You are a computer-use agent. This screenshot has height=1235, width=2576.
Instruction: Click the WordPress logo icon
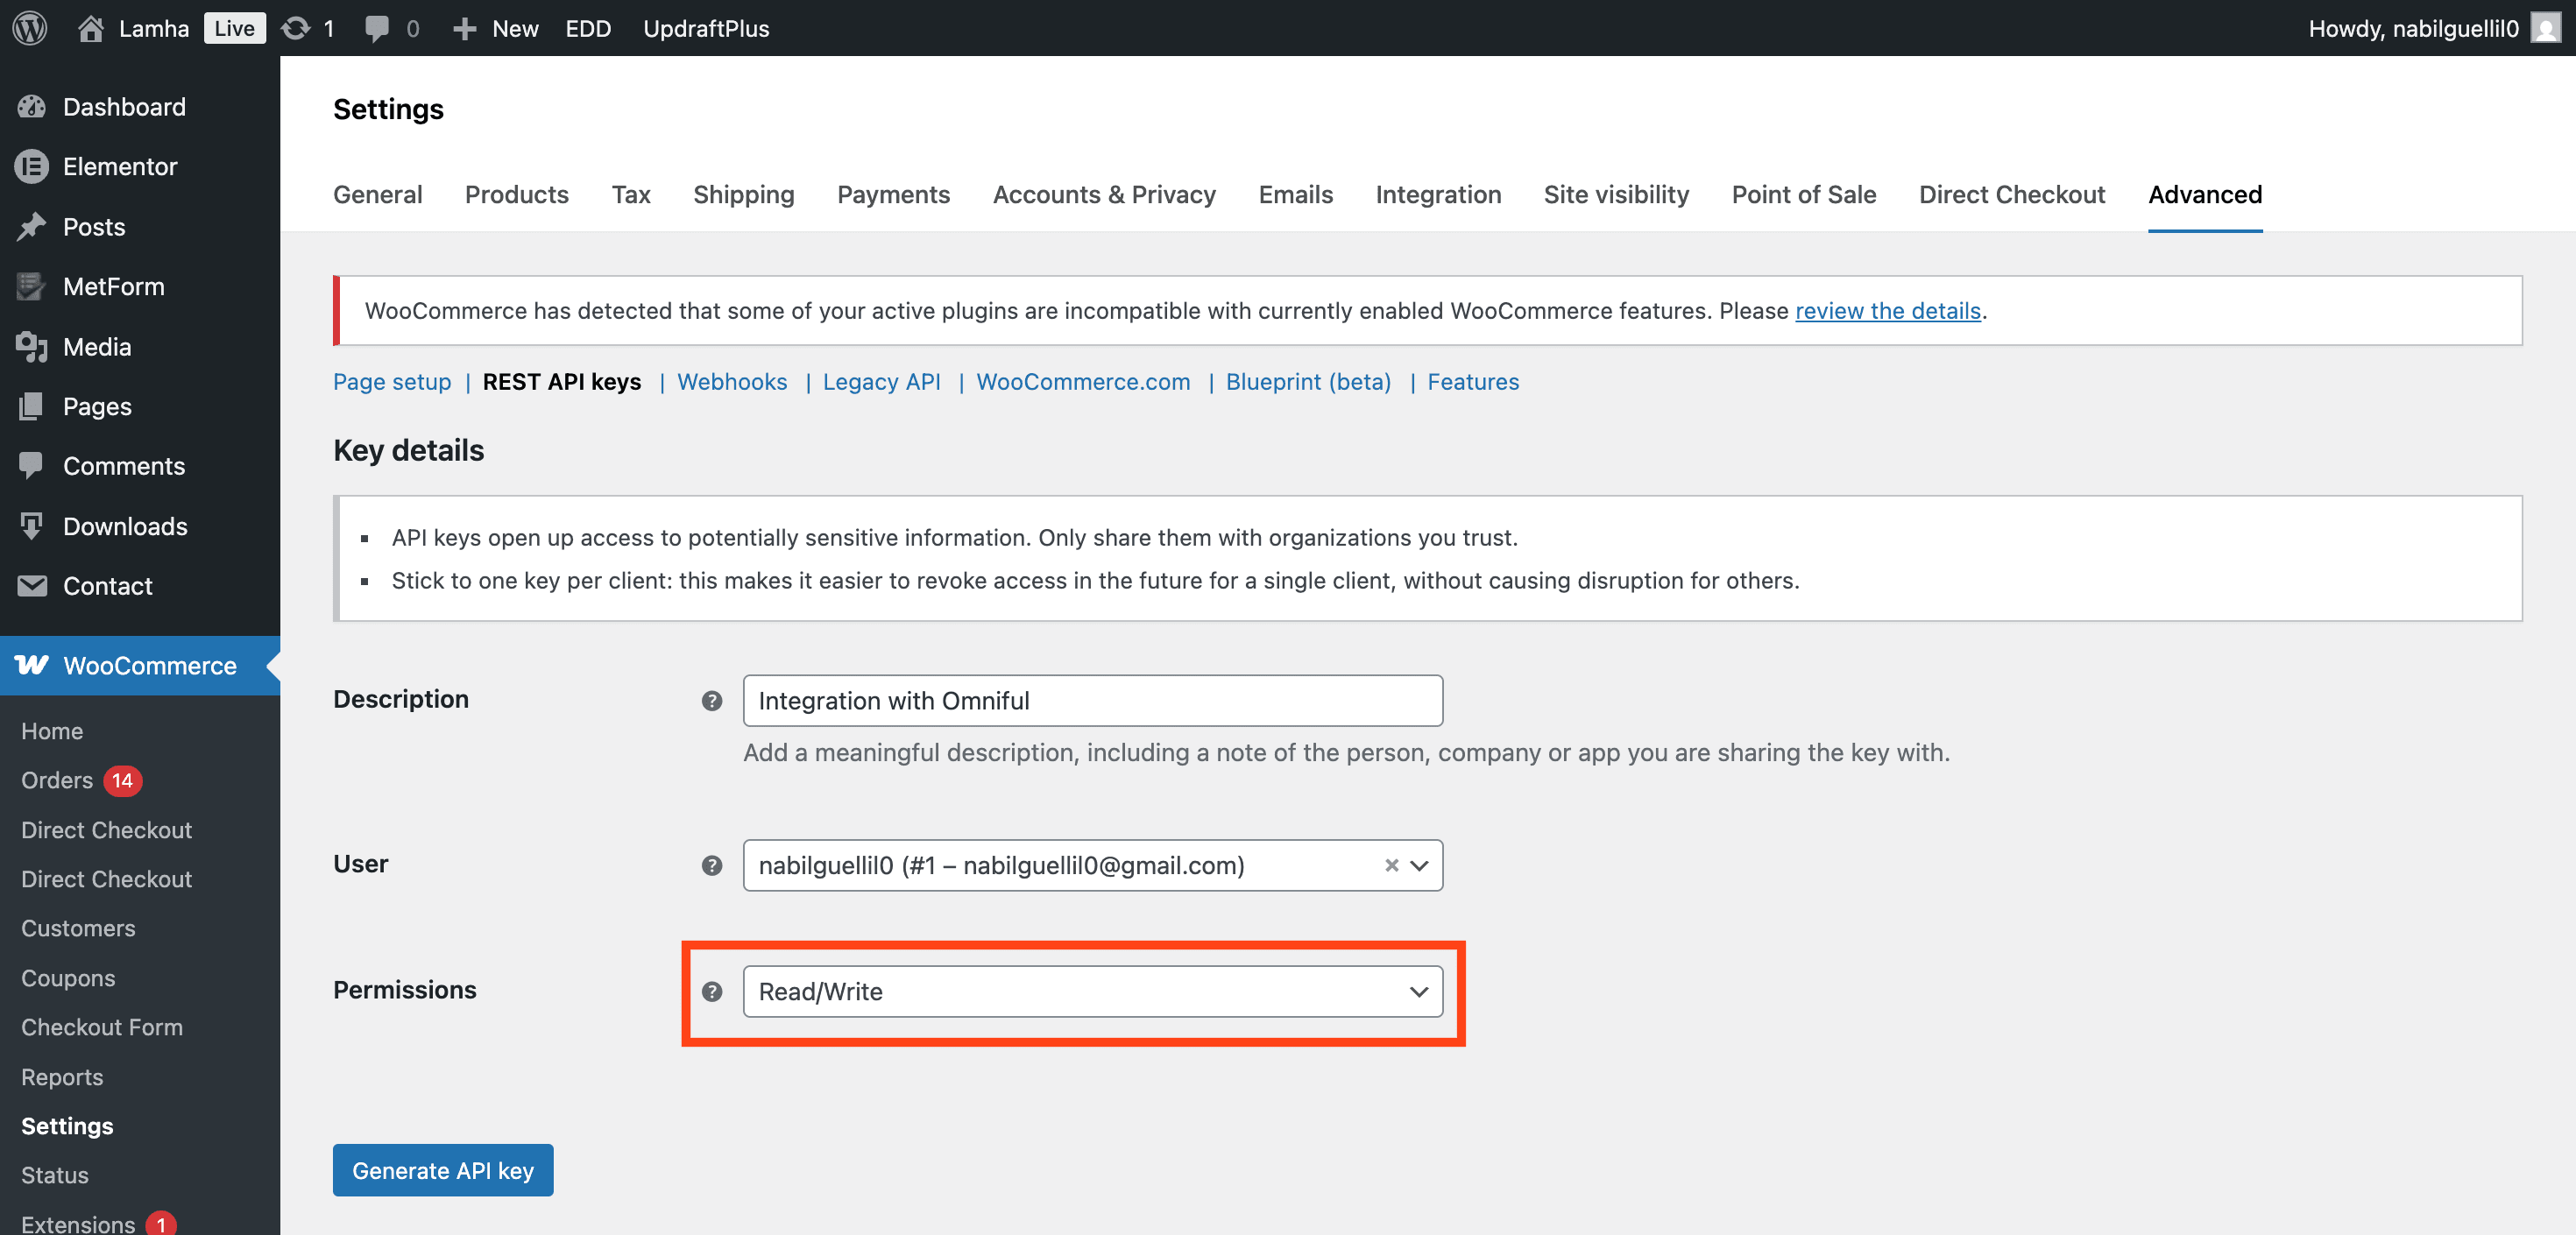[30, 28]
